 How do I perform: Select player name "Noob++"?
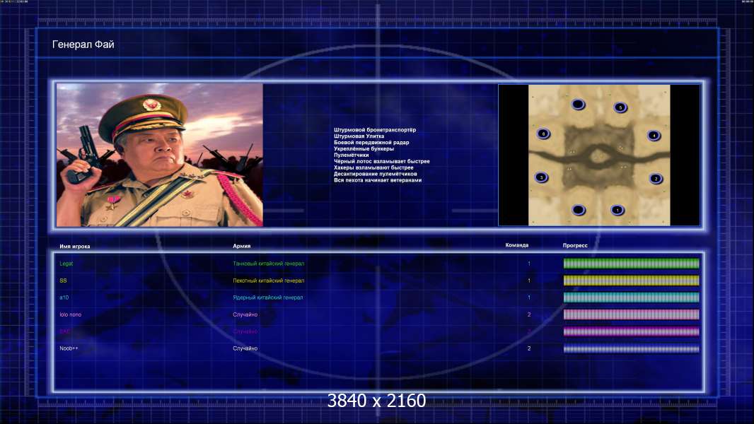[x=69, y=348]
